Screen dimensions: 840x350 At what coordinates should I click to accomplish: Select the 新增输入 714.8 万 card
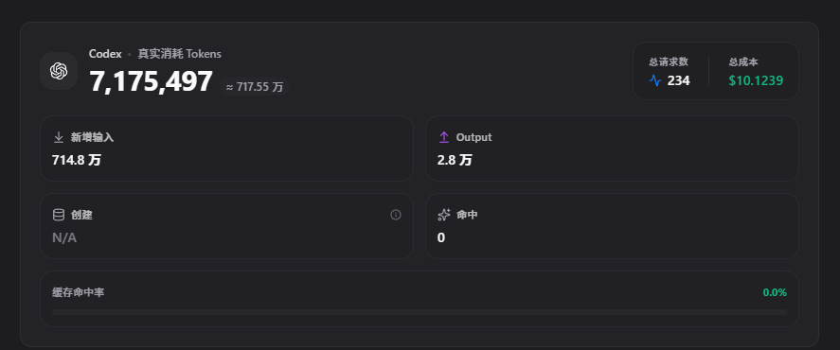pyautogui.click(x=226, y=149)
